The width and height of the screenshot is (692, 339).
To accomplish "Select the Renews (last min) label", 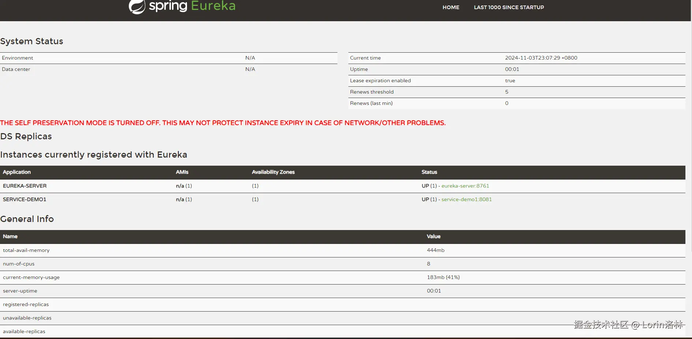I will point(371,103).
